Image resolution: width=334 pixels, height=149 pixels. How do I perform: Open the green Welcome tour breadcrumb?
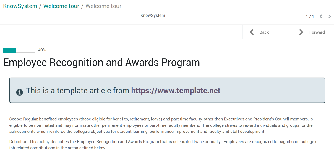click(x=61, y=6)
